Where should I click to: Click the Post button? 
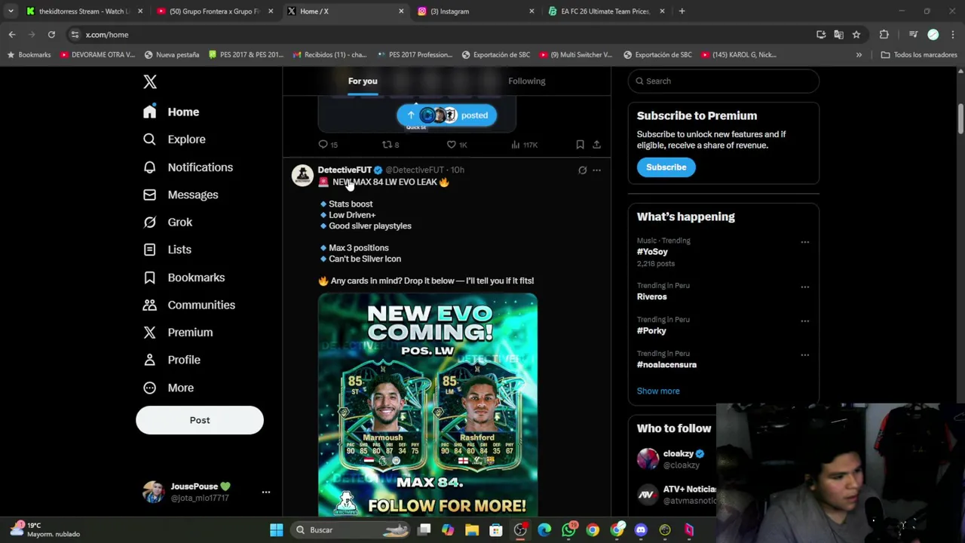(200, 420)
